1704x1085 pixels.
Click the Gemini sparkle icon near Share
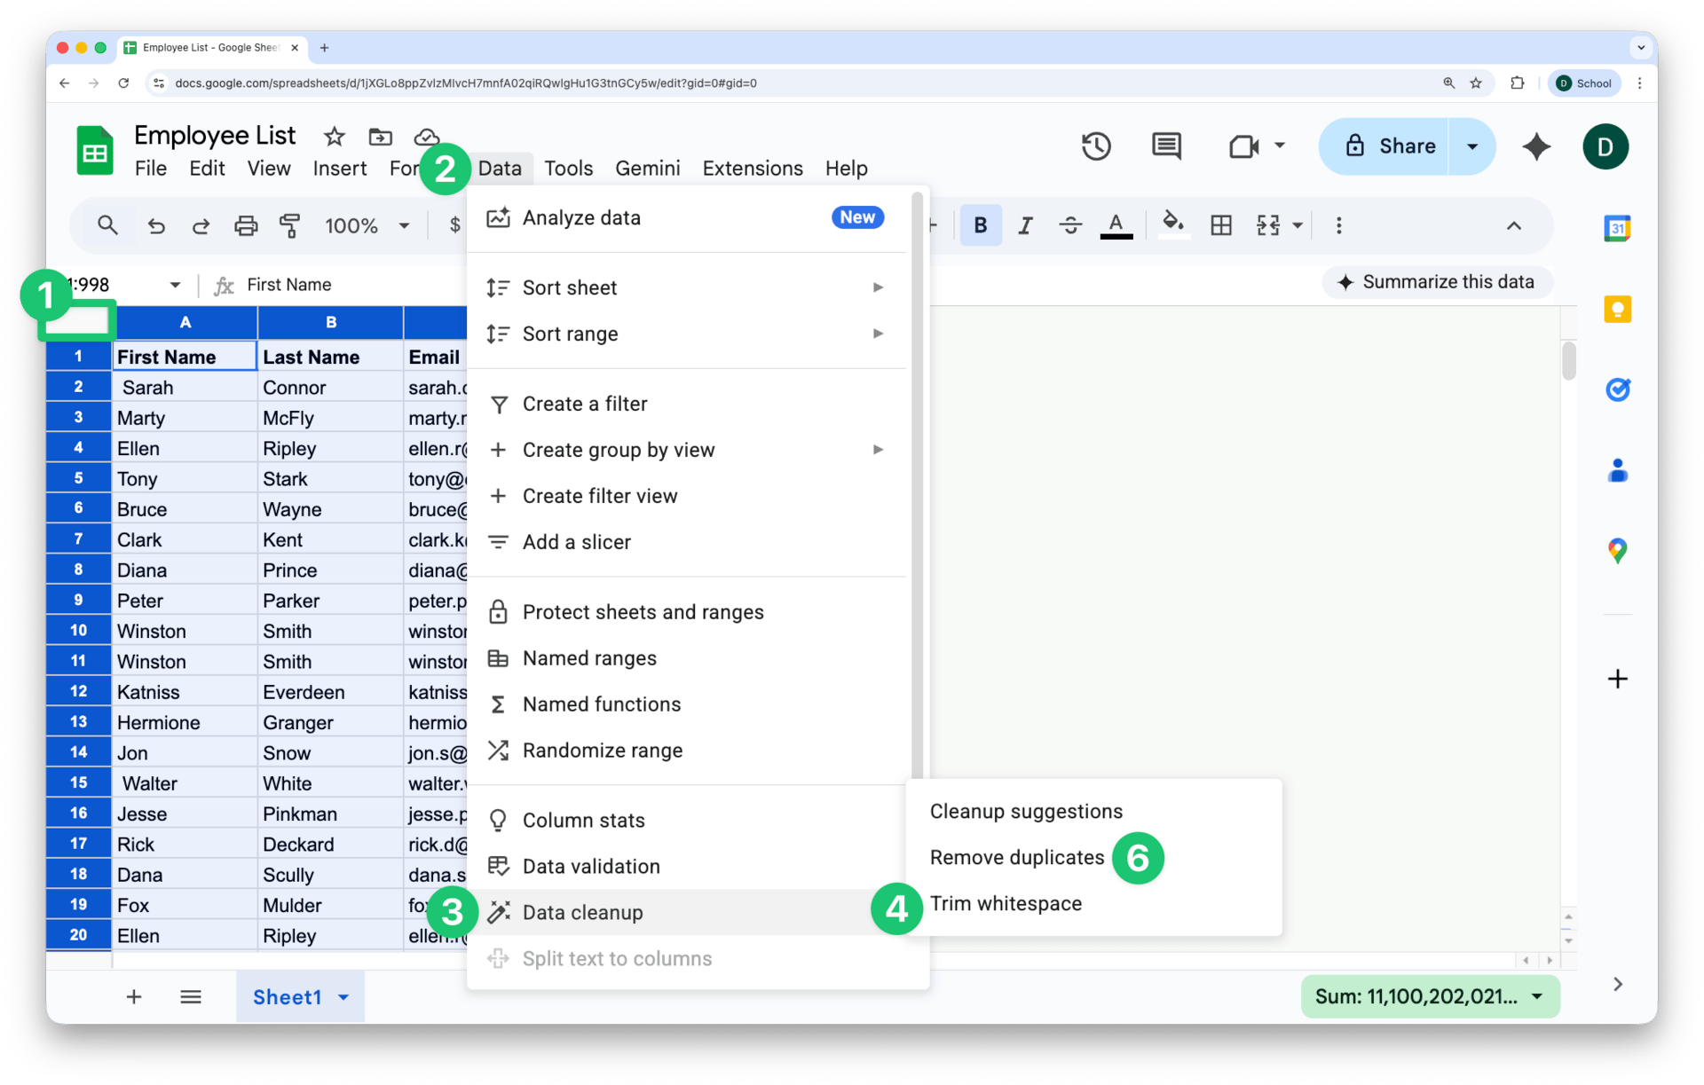(1536, 146)
